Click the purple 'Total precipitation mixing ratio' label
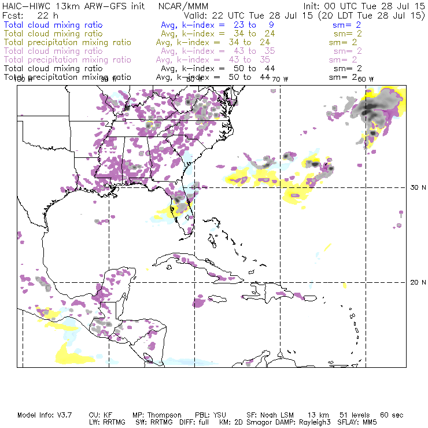Image resolution: width=428 pixels, height=428 pixels. tap(68, 60)
